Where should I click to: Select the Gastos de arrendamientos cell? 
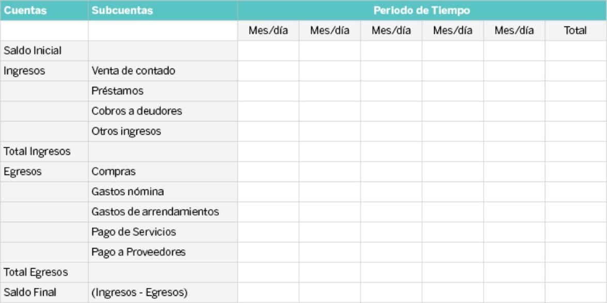tap(155, 212)
